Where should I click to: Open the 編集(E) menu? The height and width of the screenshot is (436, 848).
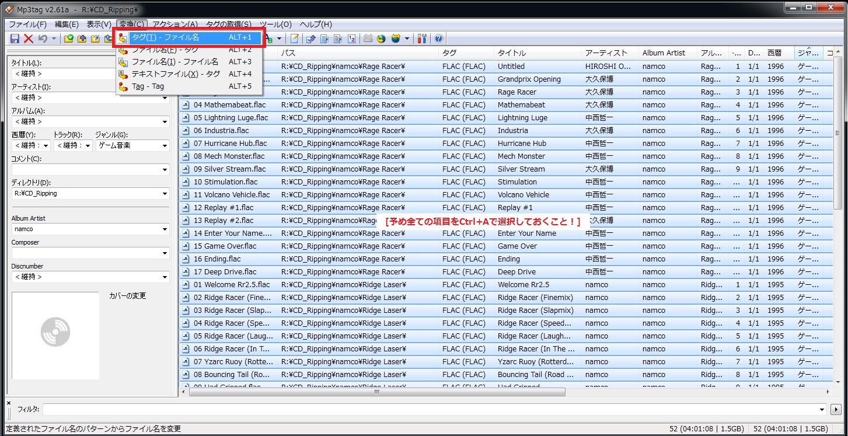(x=67, y=24)
